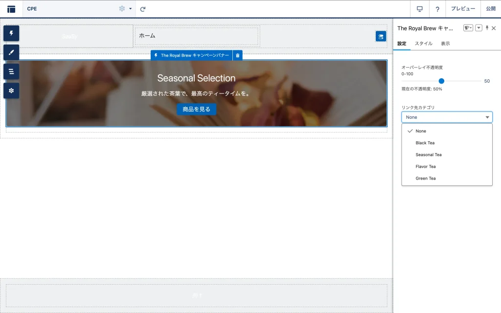Click the プレビュー button
The width and height of the screenshot is (501, 313).
(463, 9)
